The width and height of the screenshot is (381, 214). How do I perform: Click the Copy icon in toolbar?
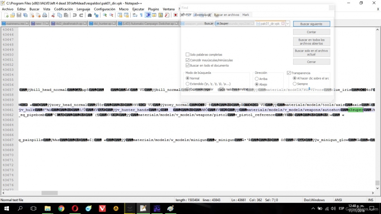pyautogui.click(x=59, y=15)
